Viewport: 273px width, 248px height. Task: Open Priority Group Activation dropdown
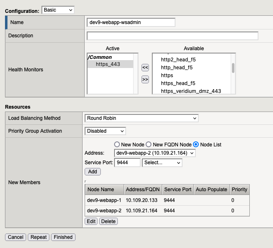pos(105,131)
